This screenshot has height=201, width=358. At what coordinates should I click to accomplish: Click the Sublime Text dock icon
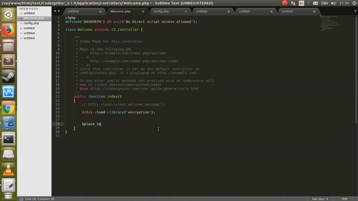pyautogui.click(x=8, y=61)
